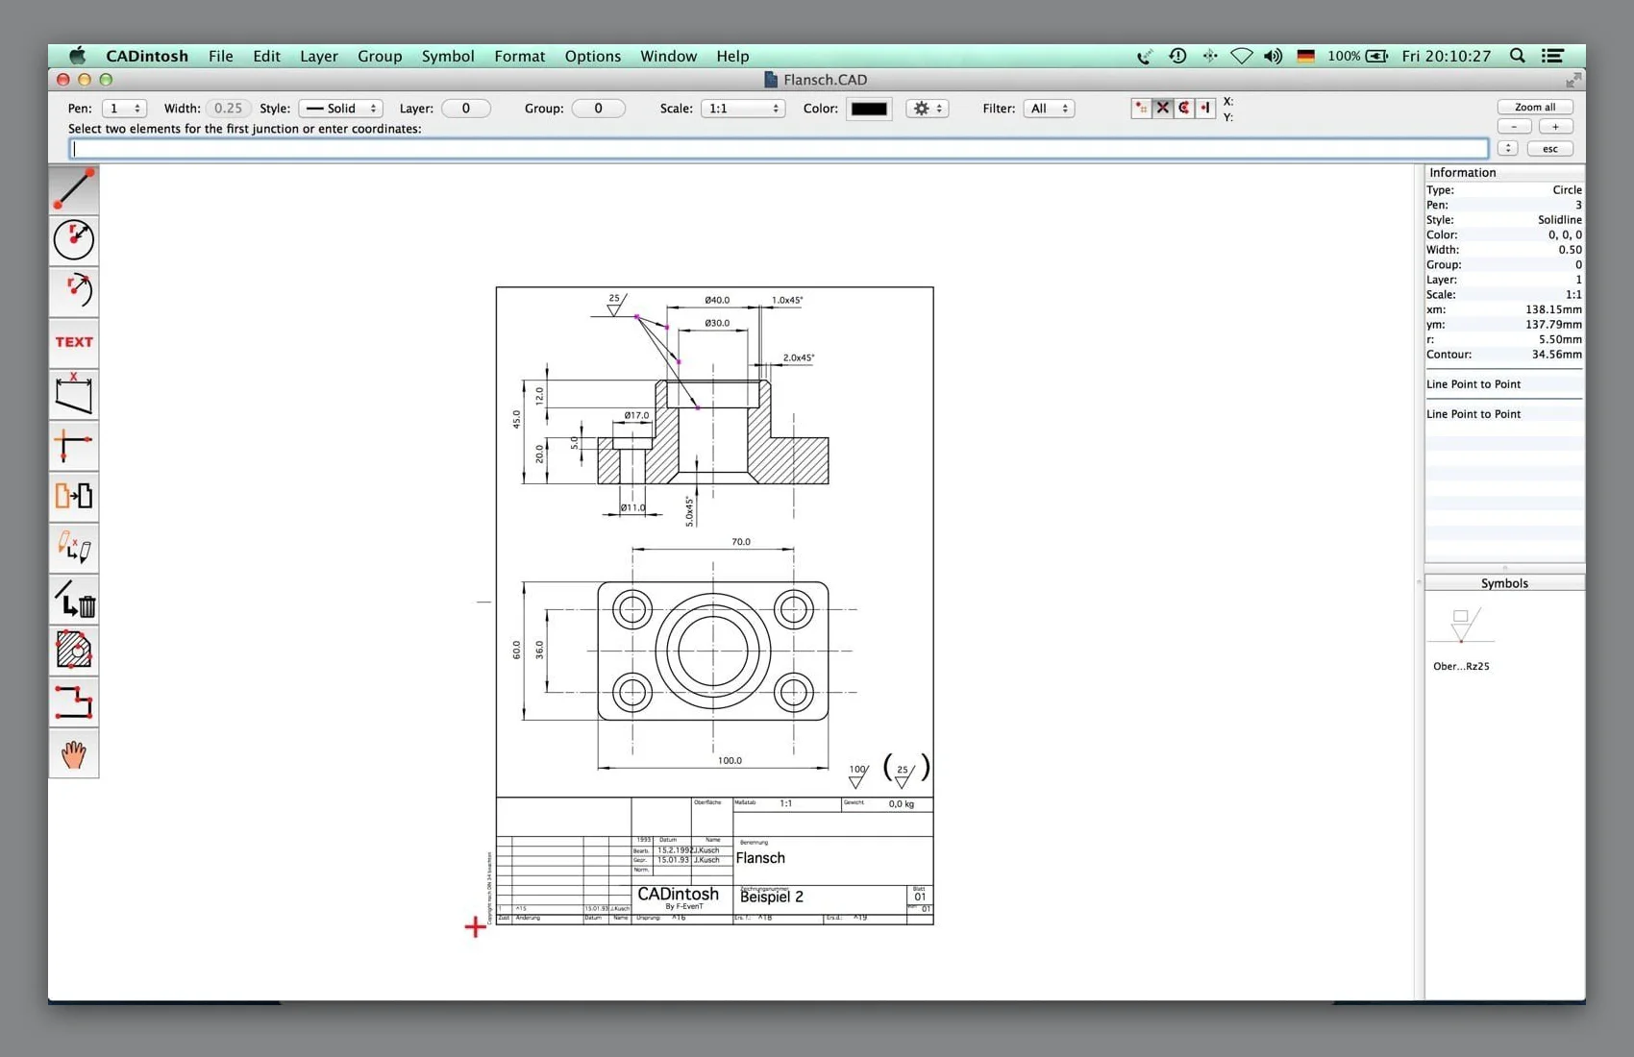Click the battery status icon
This screenshot has width=1634, height=1057.
coord(1376,56)
